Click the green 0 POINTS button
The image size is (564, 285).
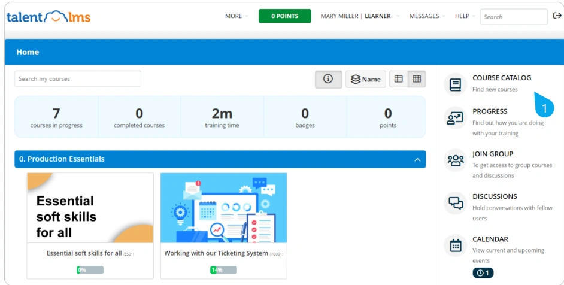tap(284, 16)
